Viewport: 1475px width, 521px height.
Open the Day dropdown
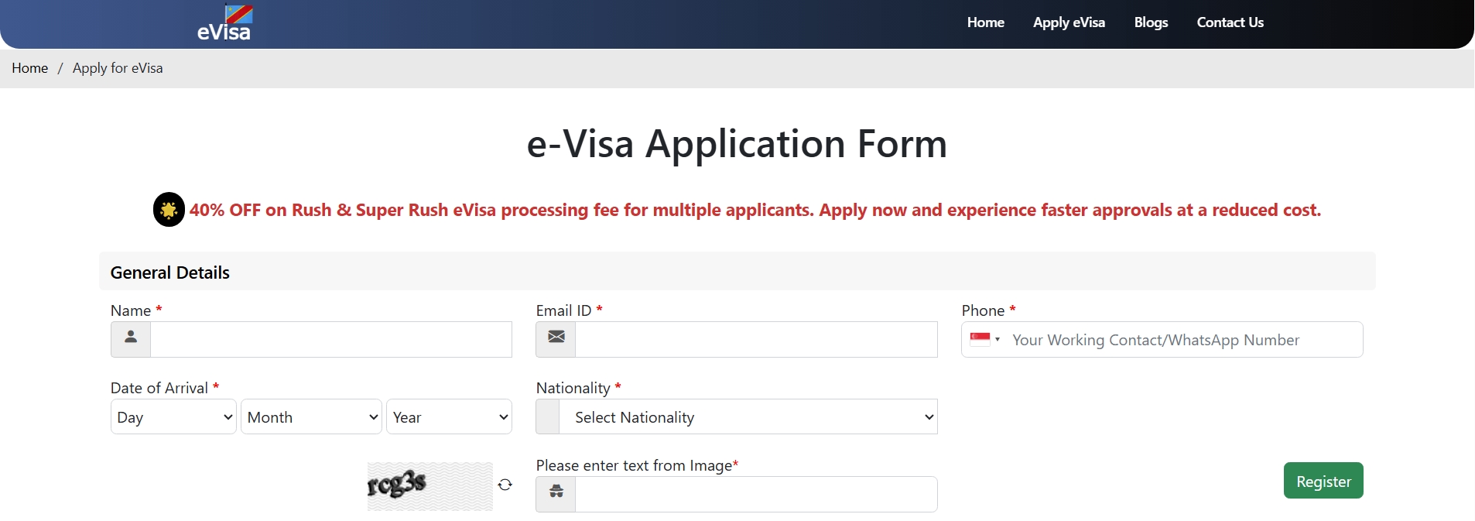point(173,417)
